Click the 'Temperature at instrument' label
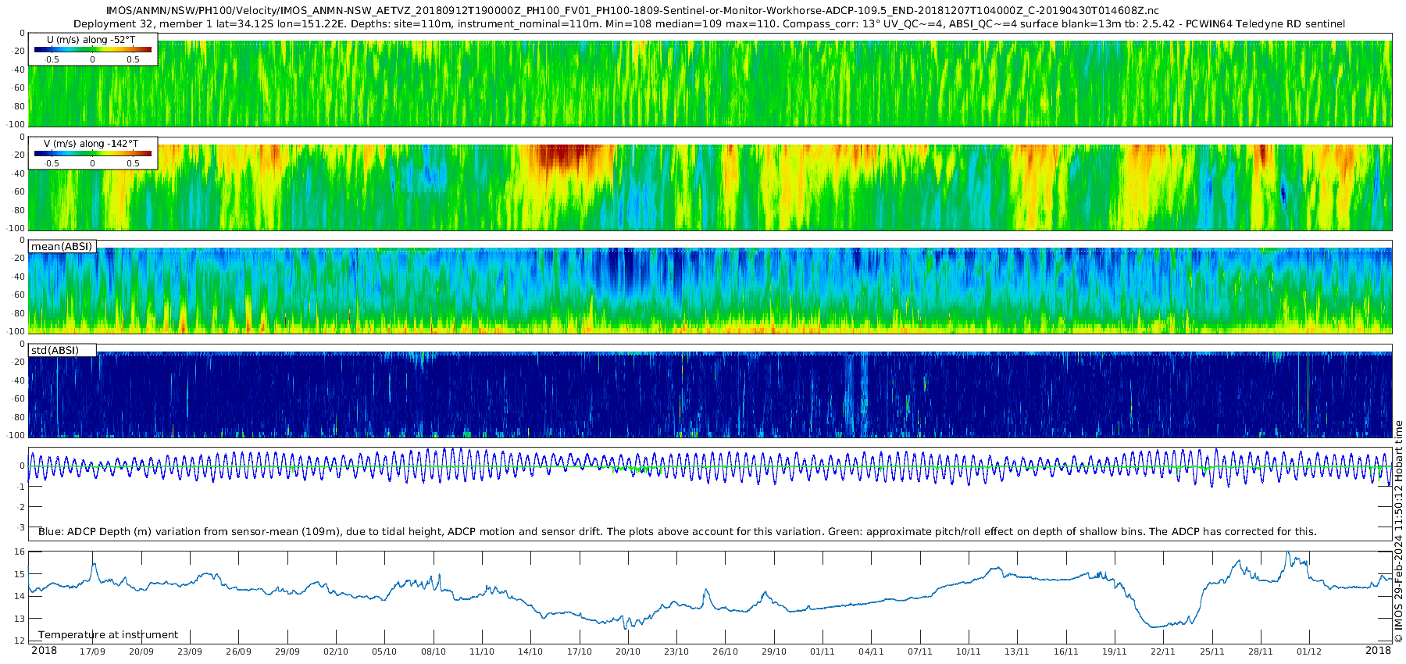The height and width of the screenshot is (664, 1406). coord(108,635)
